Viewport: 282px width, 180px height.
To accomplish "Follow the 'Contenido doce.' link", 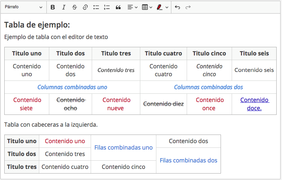I will click(254, 104).
